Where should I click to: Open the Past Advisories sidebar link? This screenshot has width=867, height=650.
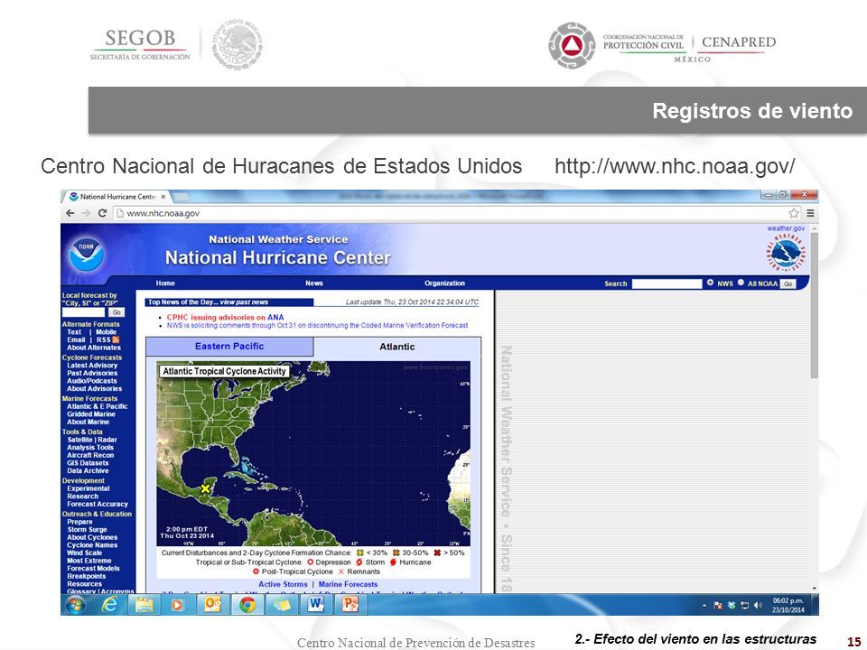[92, 373]
